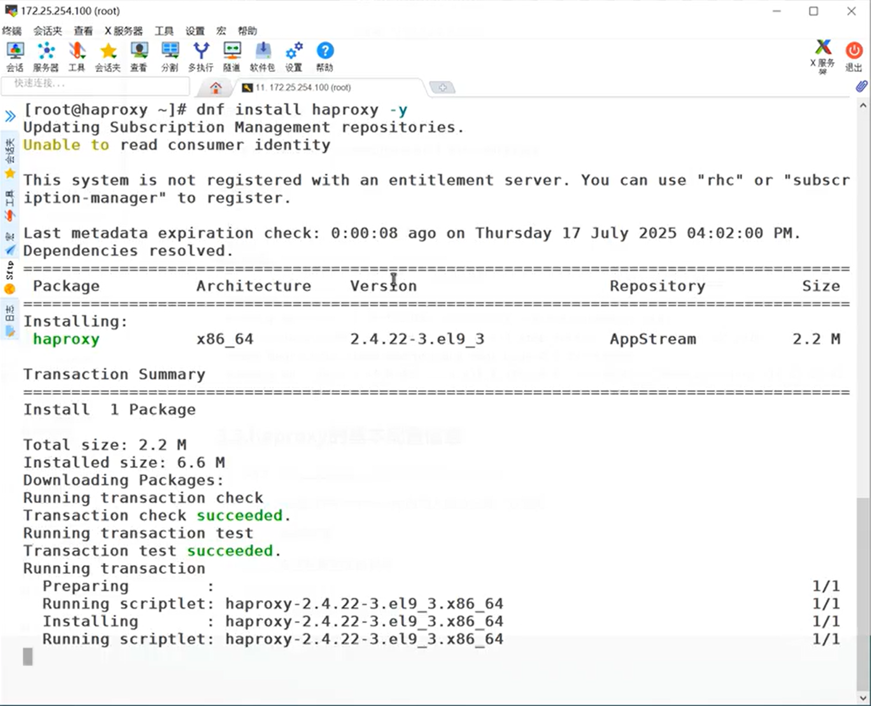
Task: Click the terminal cursor block
Action: tap(28, 657)
